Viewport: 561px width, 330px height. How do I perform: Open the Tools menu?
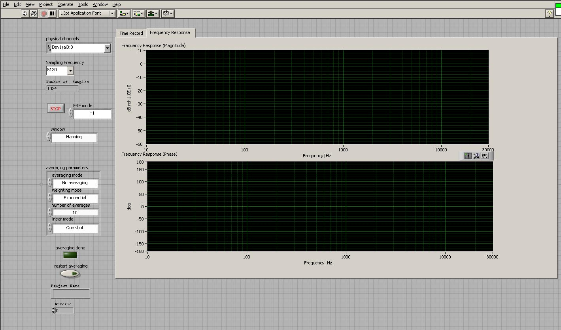83,4
